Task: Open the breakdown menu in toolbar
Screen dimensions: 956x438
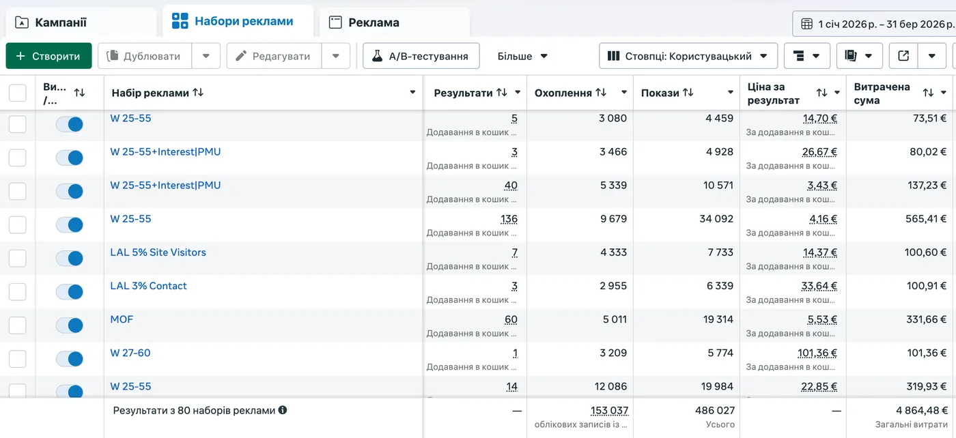Action: [x=807, y=56]
